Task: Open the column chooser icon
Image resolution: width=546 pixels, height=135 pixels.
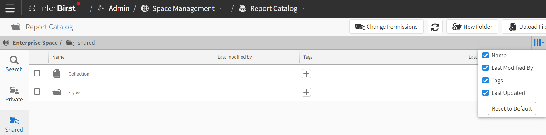Action: 539,43
